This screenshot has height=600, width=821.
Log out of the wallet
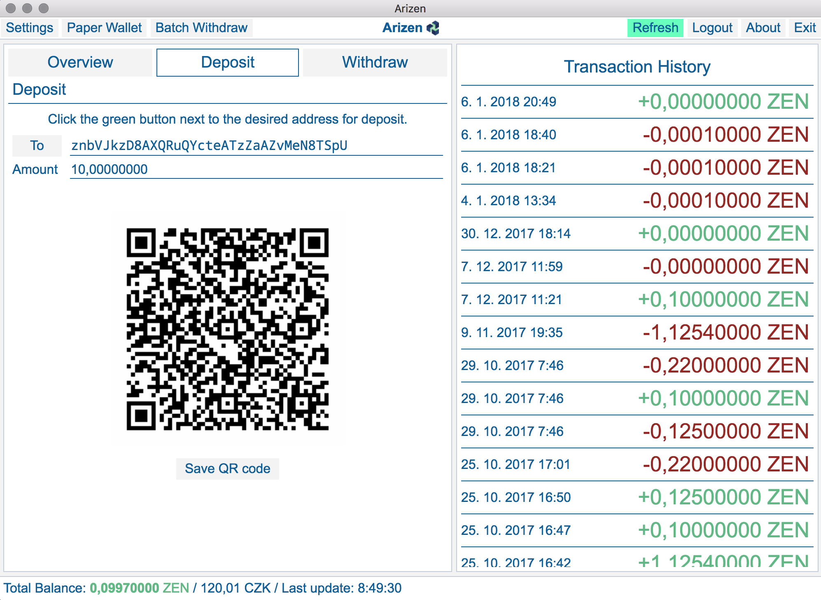712,28
